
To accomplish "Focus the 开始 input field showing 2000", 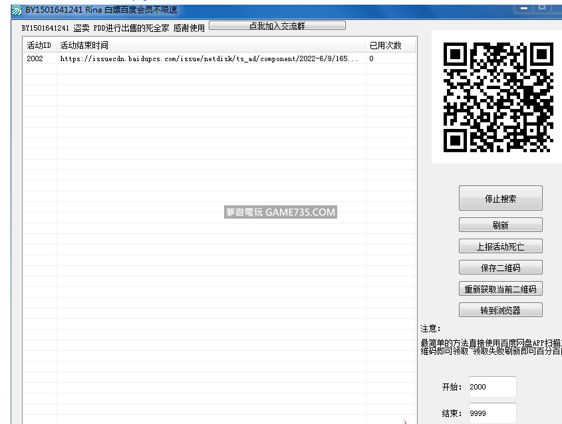I will [492, 387].
